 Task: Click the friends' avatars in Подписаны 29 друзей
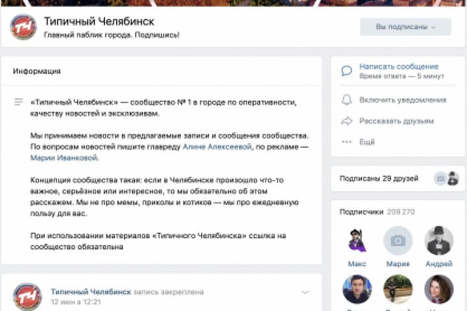(446, 179)
